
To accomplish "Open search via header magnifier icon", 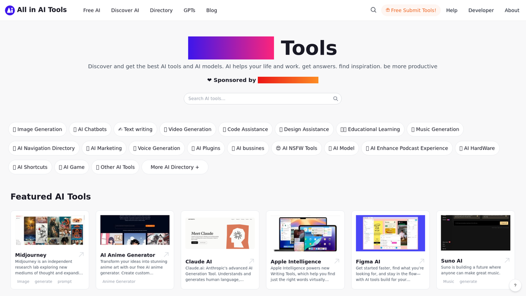I will click(373, 10).
